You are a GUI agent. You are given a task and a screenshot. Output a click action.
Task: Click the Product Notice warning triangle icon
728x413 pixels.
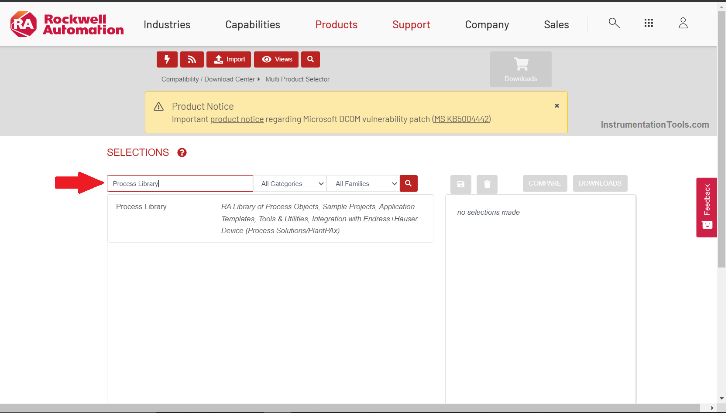click(x=159, y=106)
